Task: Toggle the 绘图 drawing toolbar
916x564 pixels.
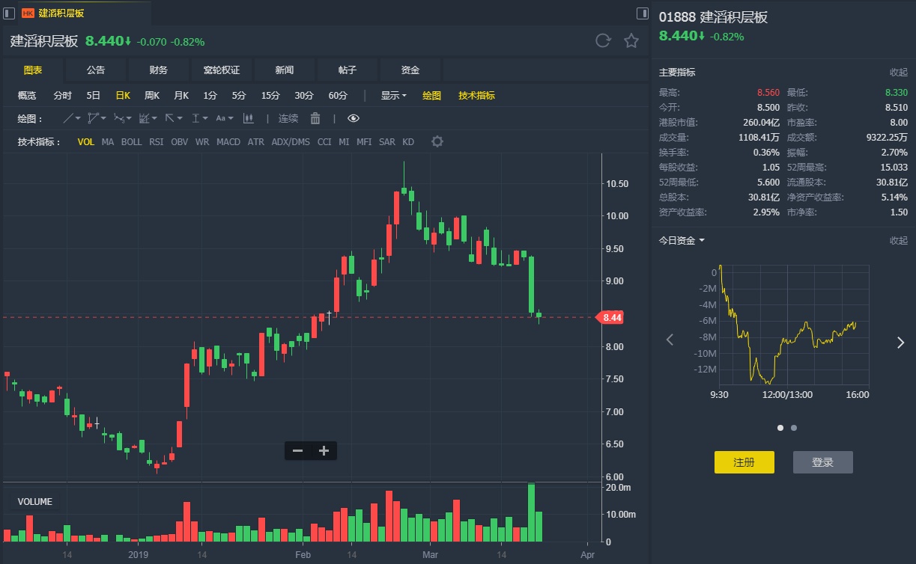Action: pos(431,95)
